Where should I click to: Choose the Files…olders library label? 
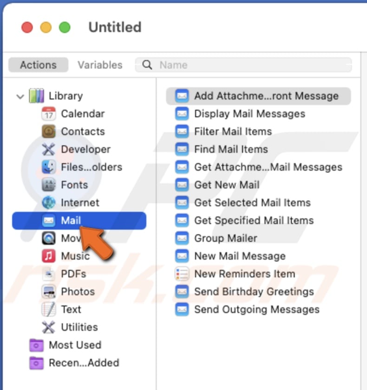coord(92,167)
